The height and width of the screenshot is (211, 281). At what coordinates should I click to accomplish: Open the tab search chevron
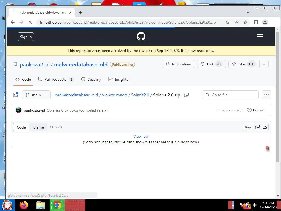pos(248,13)
